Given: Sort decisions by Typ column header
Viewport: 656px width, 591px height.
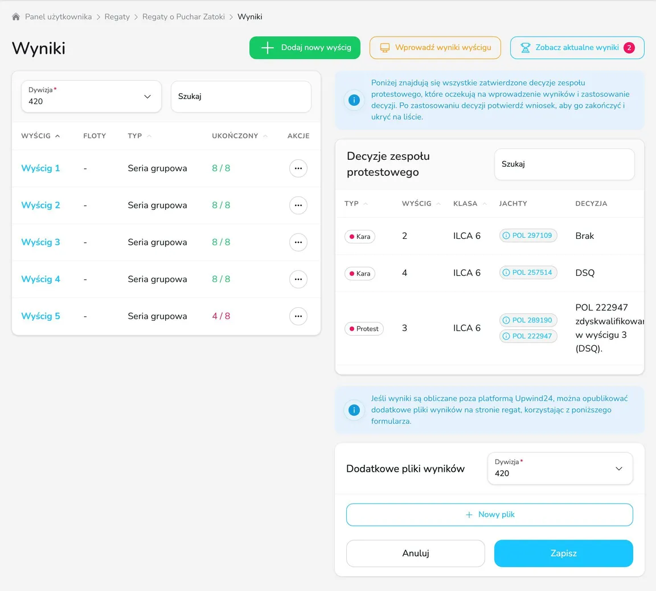Looking at the screenshot, I should click(355, 204).
